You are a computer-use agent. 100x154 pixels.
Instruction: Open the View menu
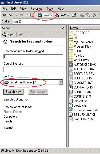[x=23, y=9]
